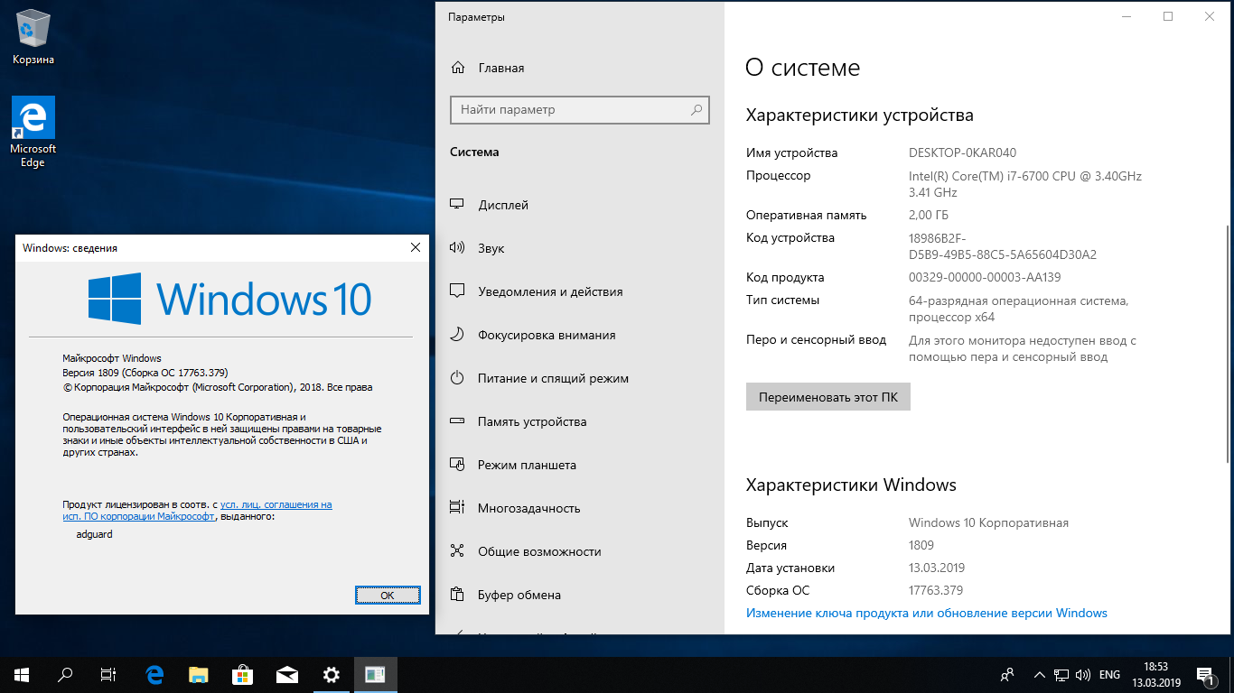
Task: Switch to Settings gear on the taskbar
Action: coord(331,674)
